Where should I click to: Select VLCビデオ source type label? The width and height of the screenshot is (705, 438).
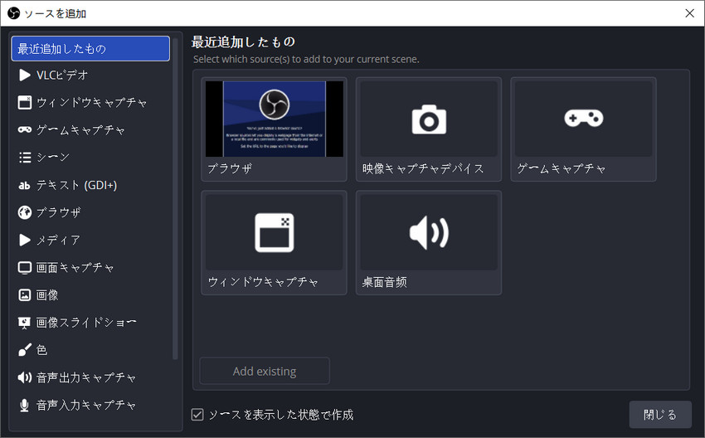click(62, 75)
